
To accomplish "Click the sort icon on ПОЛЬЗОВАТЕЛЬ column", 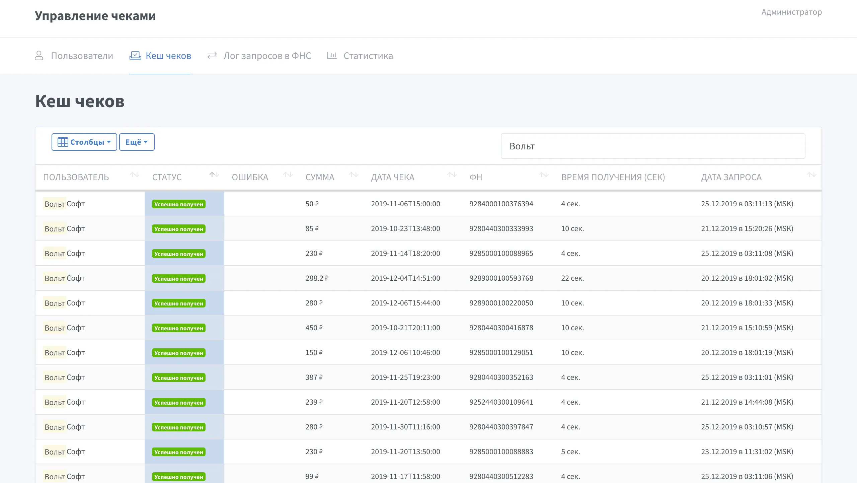I will (135, 175).
